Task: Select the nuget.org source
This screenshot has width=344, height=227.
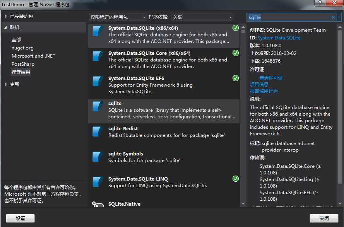Action: [x=22, y=48]
